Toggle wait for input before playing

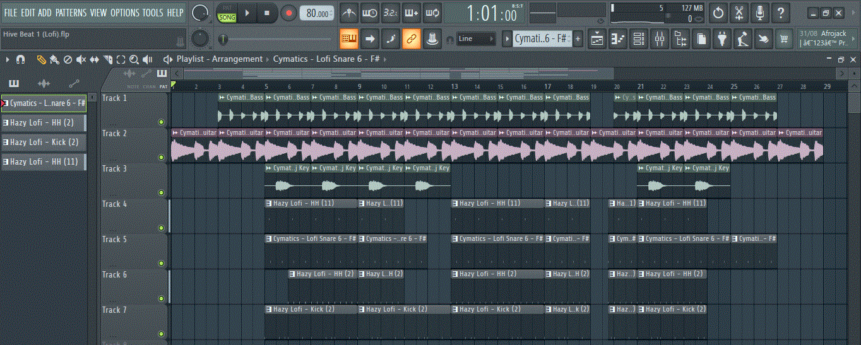pos(370,13)
